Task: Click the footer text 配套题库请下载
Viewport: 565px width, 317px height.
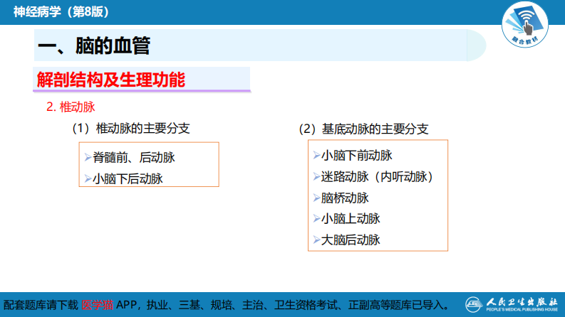Action: [41, 305]
